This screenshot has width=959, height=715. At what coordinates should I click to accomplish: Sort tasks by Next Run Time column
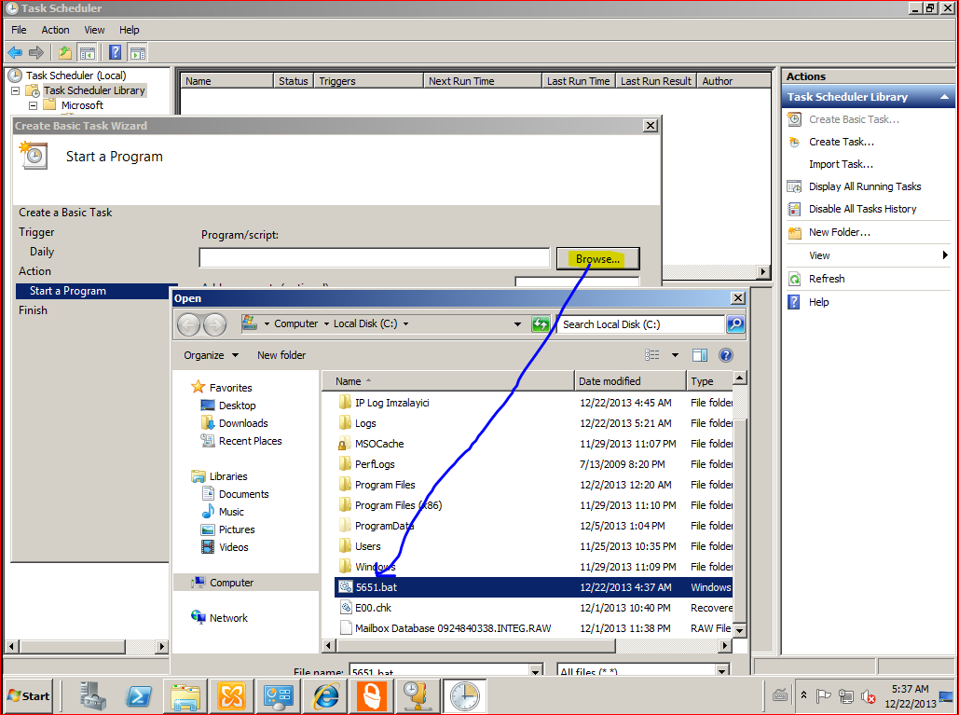click(x=482, y=81)
